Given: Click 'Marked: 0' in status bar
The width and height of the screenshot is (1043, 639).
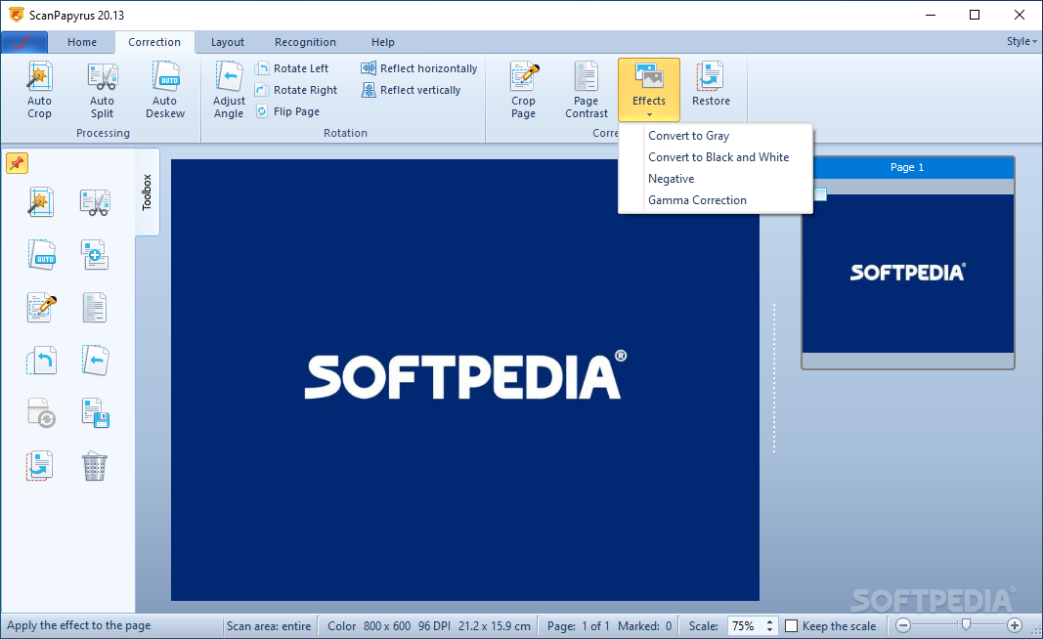Looking at the screenshot, I should (x=644, y=625).
